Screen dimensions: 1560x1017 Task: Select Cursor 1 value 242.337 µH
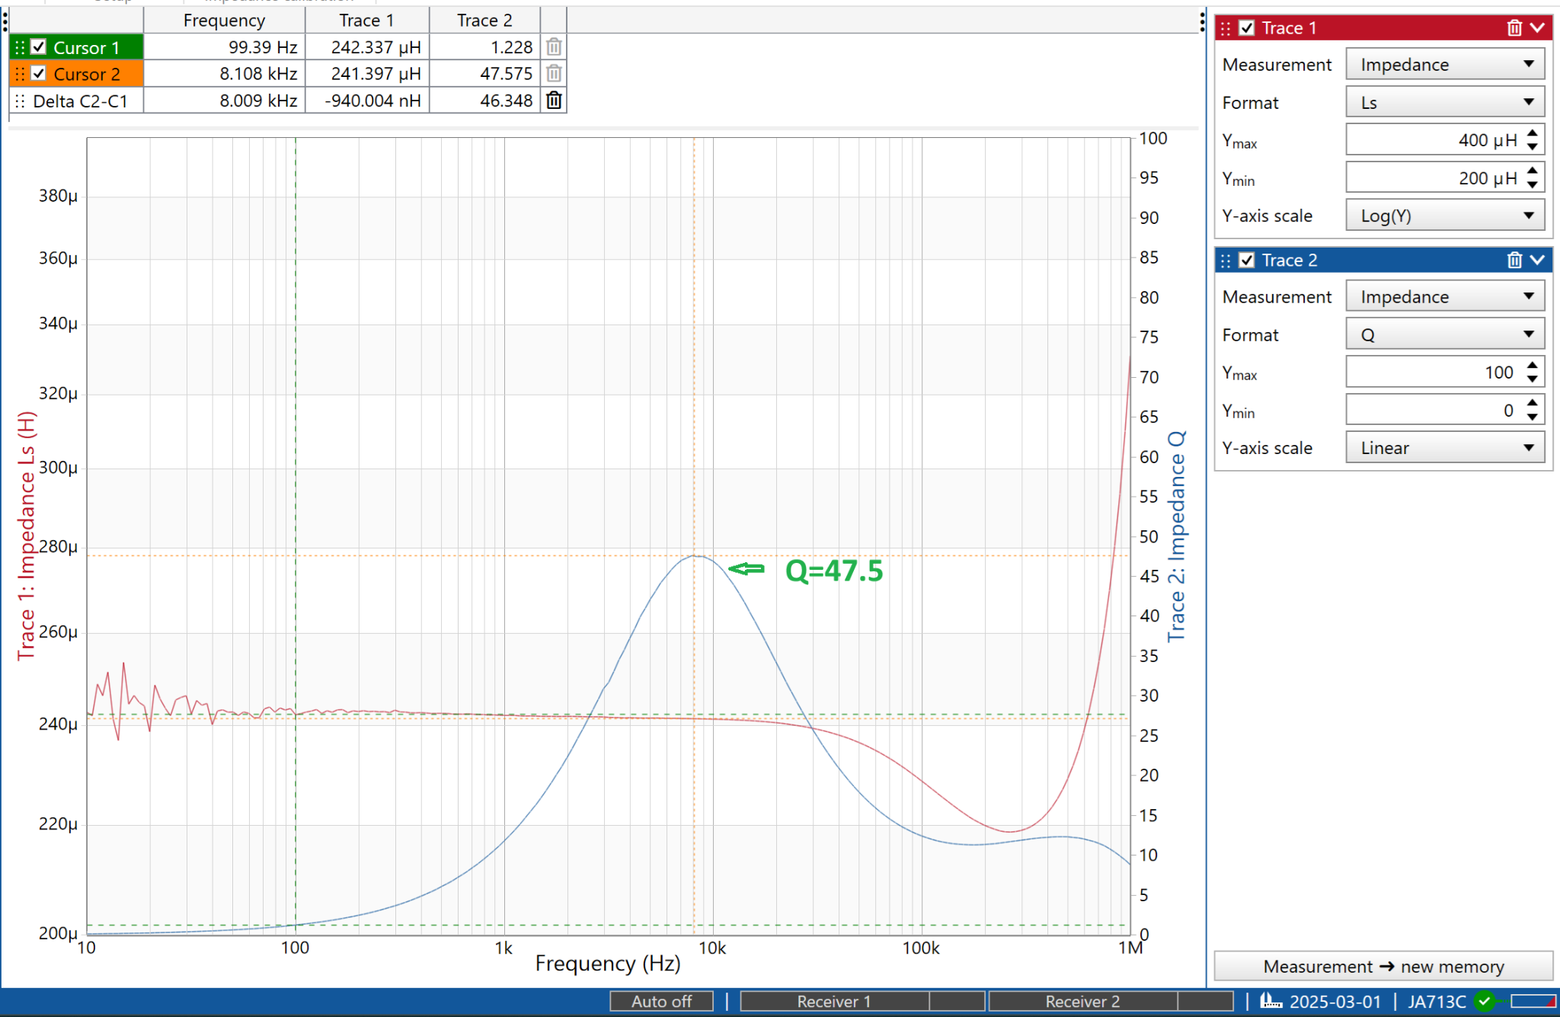pos(367,47)
